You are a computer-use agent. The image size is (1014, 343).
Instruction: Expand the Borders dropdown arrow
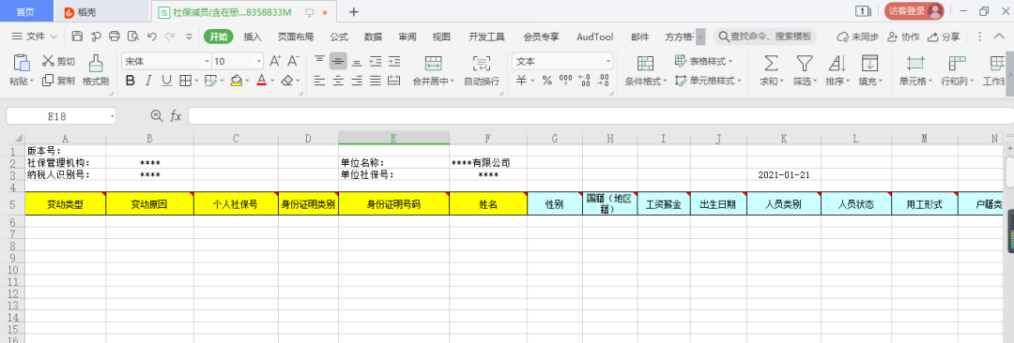click(196, 82)
